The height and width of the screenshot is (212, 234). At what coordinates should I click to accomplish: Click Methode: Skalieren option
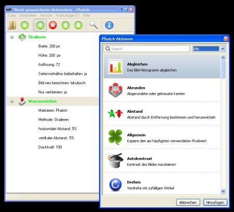coord(54,120)
